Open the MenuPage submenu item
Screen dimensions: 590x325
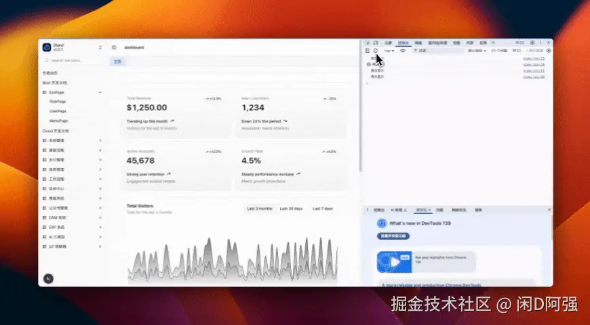58,121
